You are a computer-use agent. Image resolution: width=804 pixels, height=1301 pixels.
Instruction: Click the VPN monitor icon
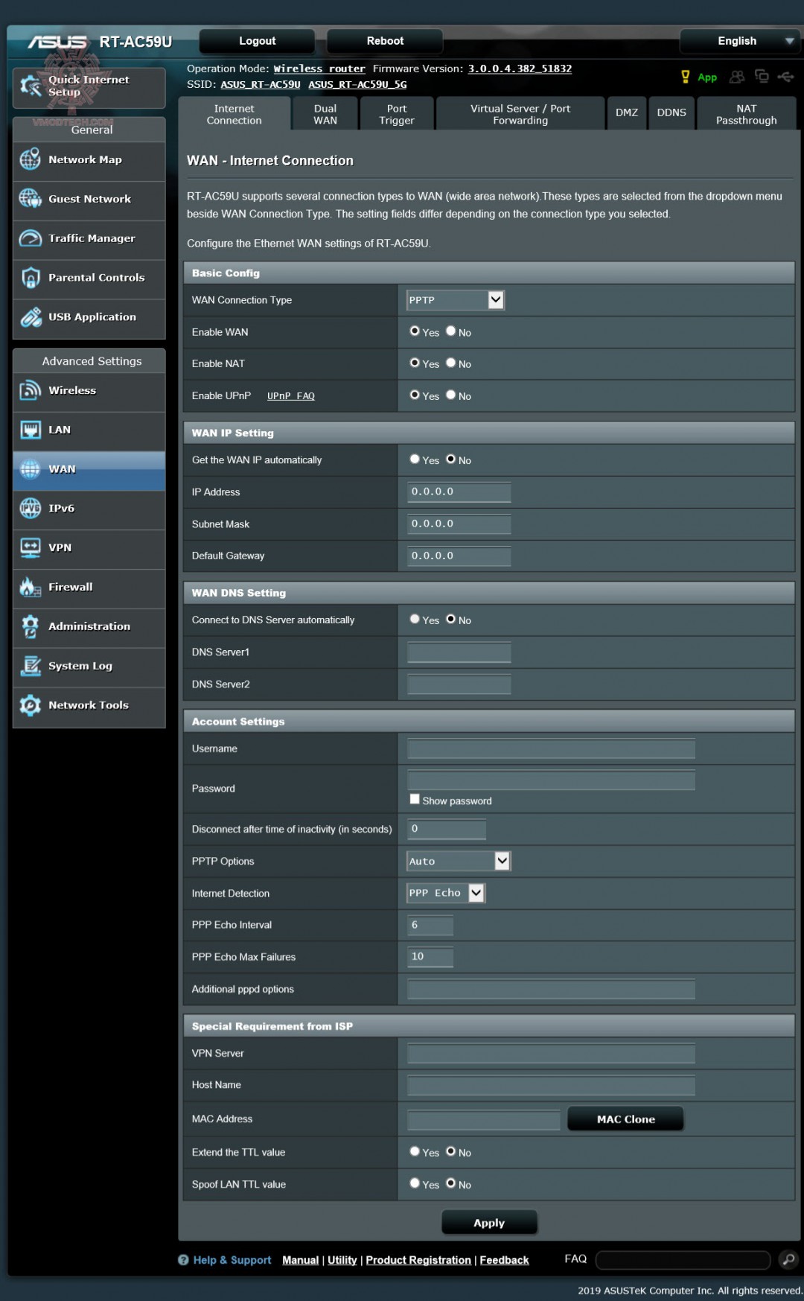[31, 548]
